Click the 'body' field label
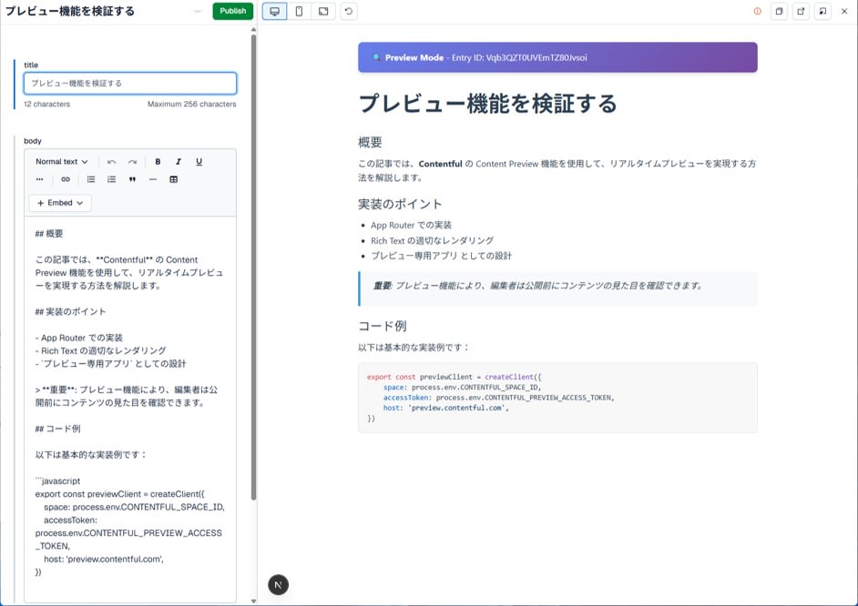 coord(33,141)
